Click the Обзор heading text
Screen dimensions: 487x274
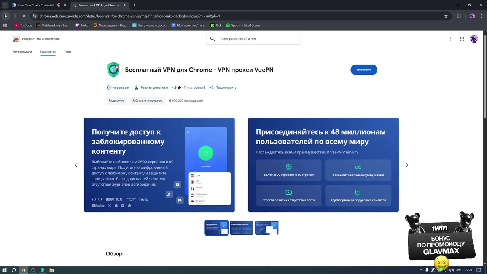coord(114,254)
